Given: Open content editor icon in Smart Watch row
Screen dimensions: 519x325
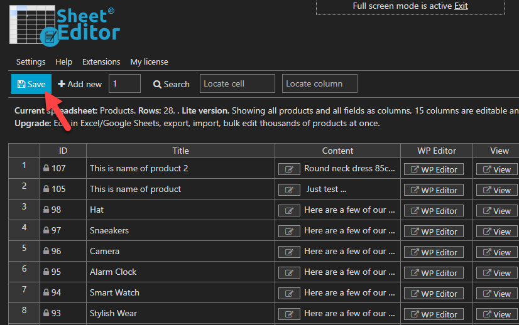Looking at the screenshot, I should (x=289, y=294).
